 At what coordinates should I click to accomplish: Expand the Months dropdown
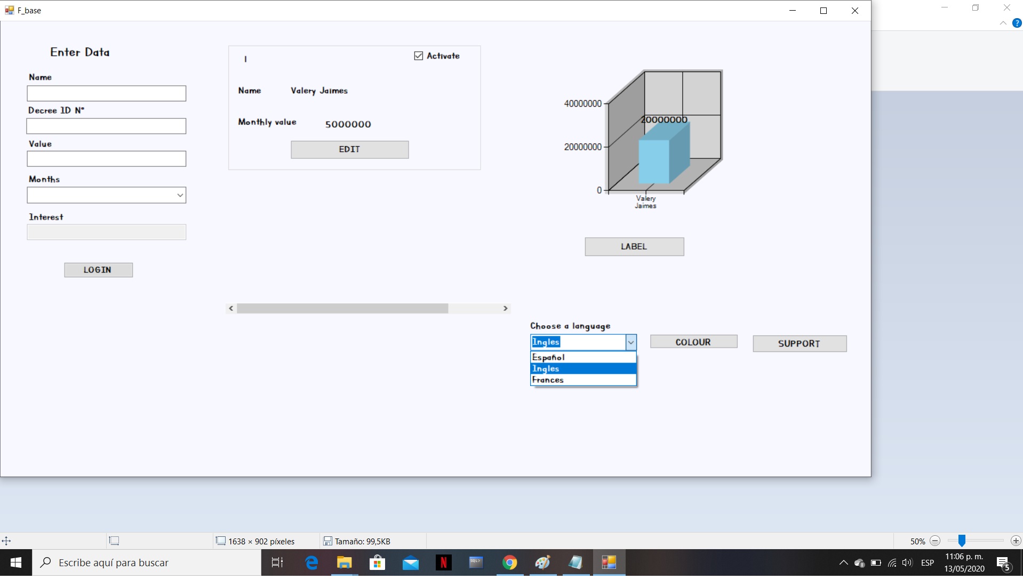pyautogui.click(x=180, y=195)
